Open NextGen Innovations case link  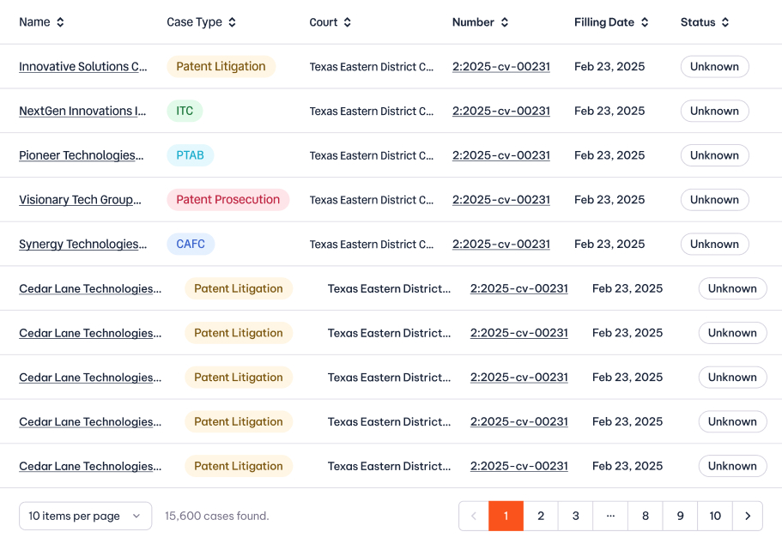point(82,112)
